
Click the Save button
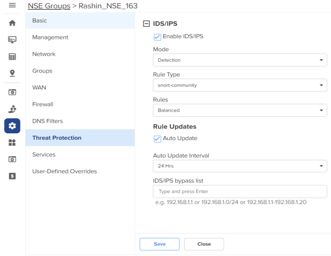(159, 244)
